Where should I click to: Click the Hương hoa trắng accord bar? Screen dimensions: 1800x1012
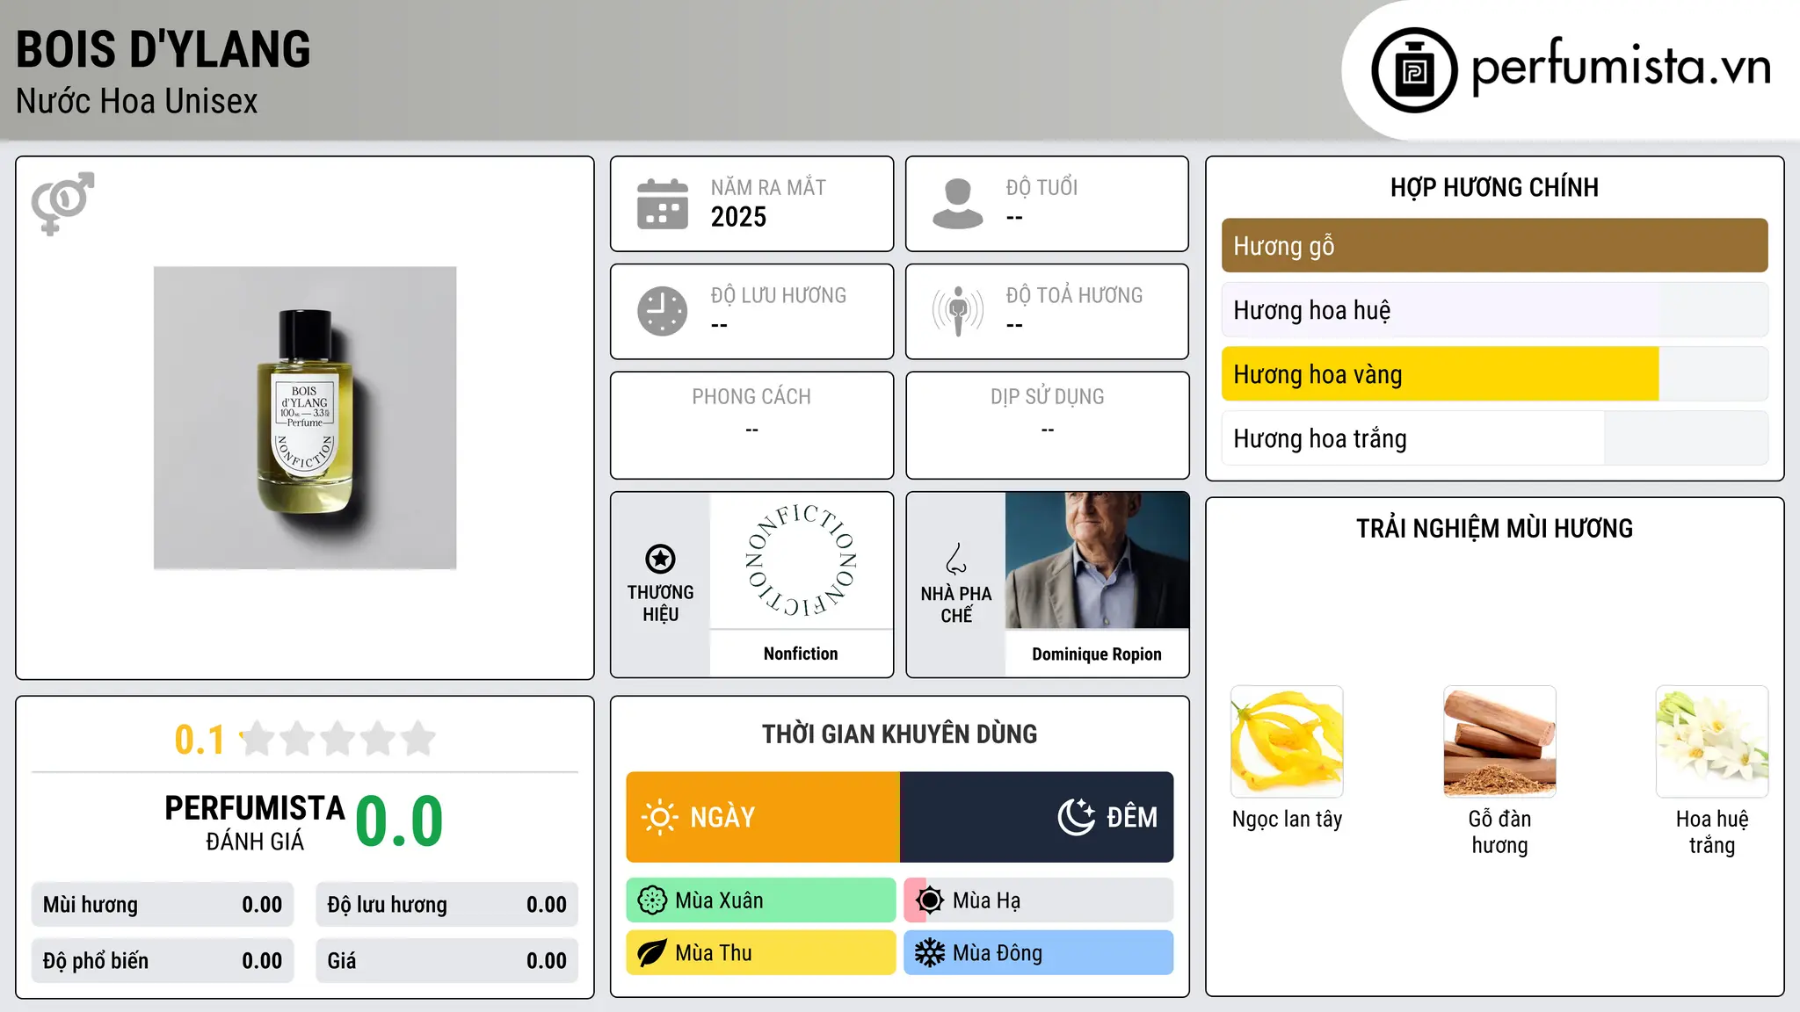tap(1494, 438)
